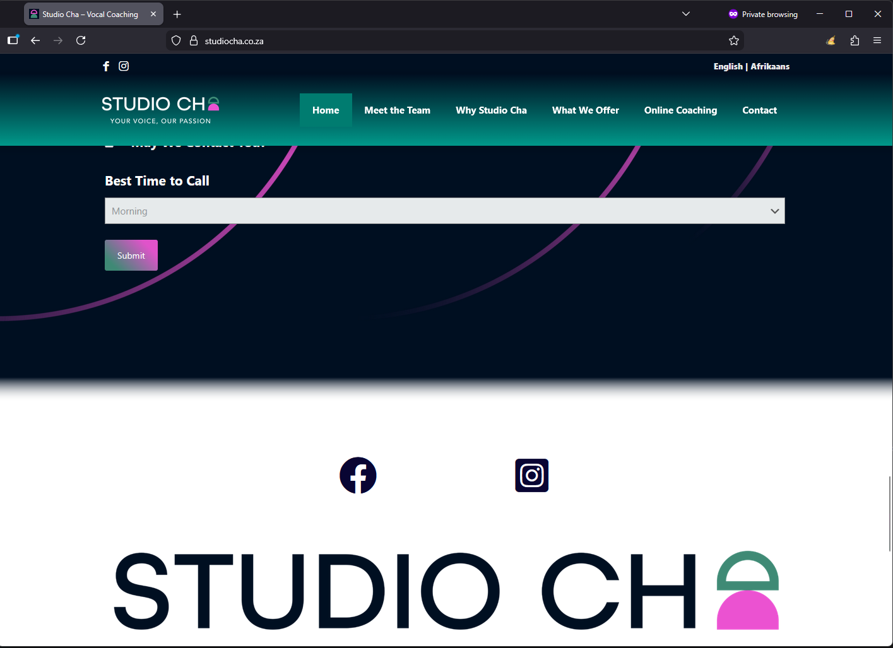This screenshot has width=893, height=648.
Task: Open the browser extensions puzzle icon
Action: (855, 40)
